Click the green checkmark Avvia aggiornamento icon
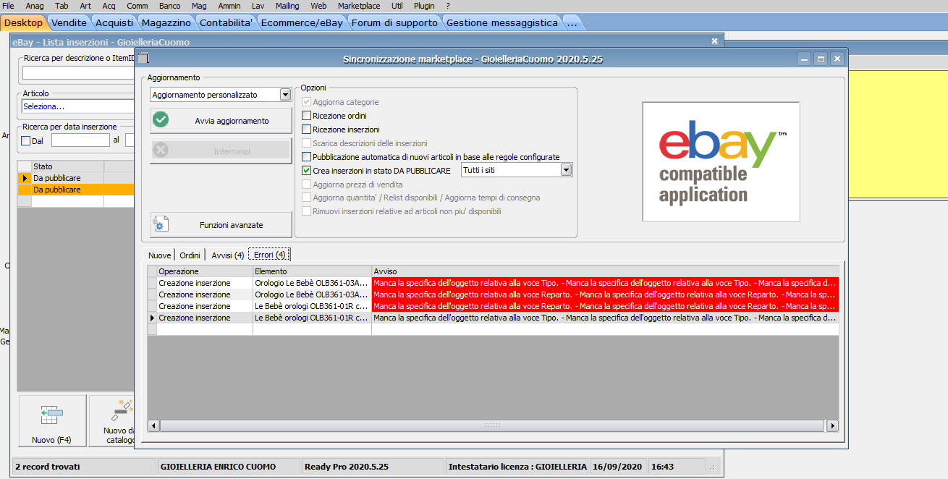 [161, 120]
